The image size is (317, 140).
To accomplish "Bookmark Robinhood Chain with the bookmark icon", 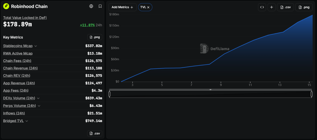I will pos(100,6).
